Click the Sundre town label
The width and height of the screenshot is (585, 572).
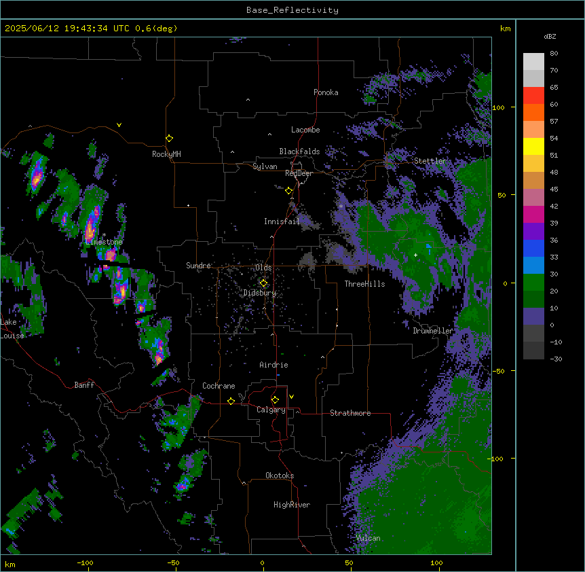[198, 266]
